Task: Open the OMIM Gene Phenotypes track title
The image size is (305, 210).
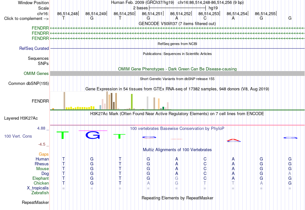Action: [x=177, y=69]
